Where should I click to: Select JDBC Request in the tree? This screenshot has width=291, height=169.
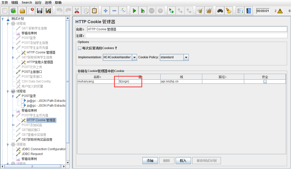pyautogui.click(x=32, y=154)
